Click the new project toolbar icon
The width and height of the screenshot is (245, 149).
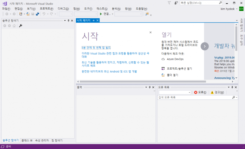pyautogui.click(x=21, y=14)
